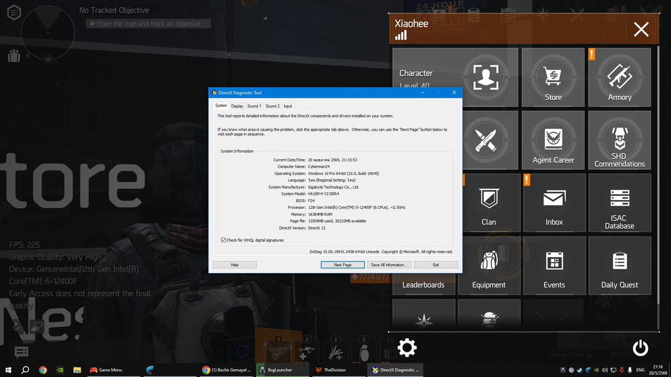Switch to Bachir Gemayel Chrome window
Image resolution: width=671 pixels, height=377 pixels.
point(226,370)
